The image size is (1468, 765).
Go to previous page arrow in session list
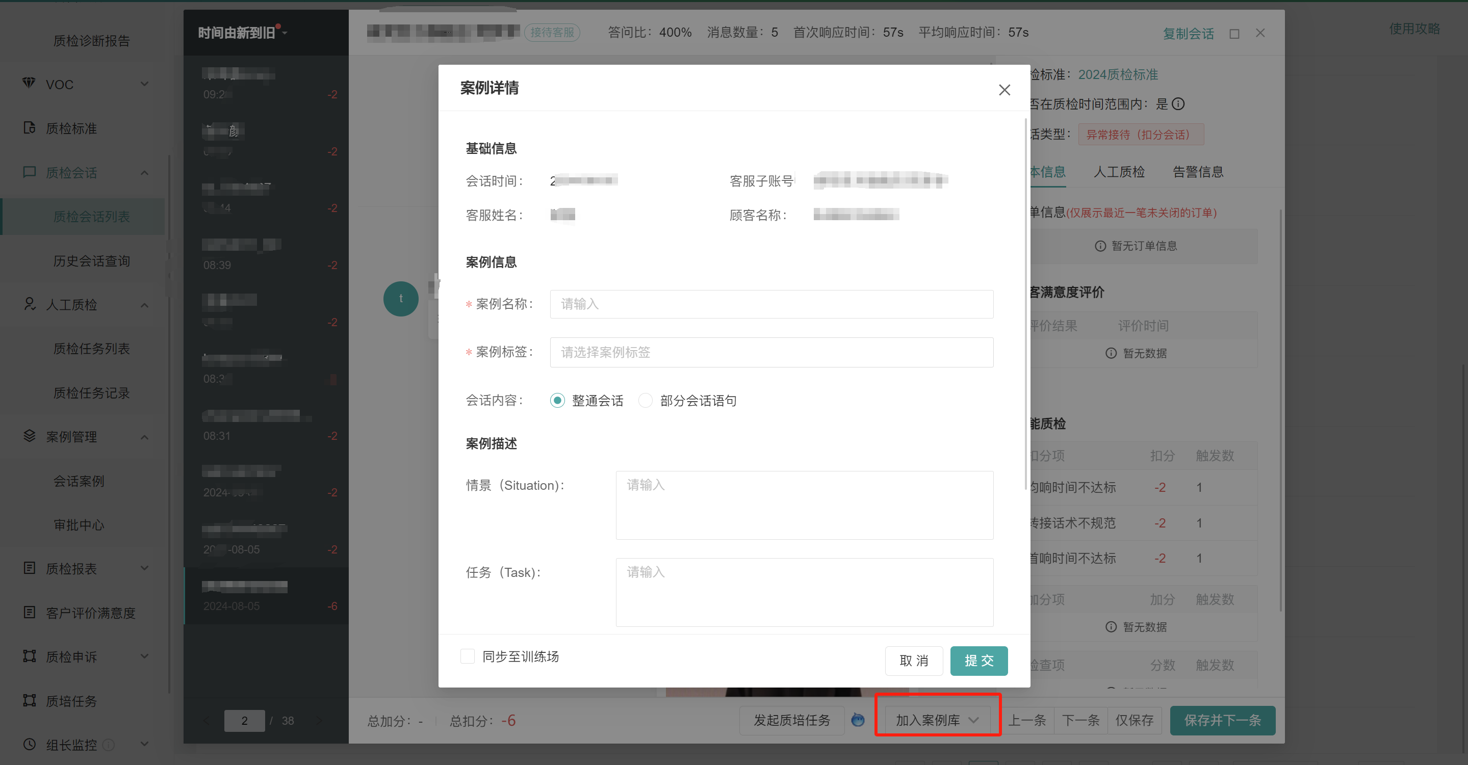pos(207,721)
